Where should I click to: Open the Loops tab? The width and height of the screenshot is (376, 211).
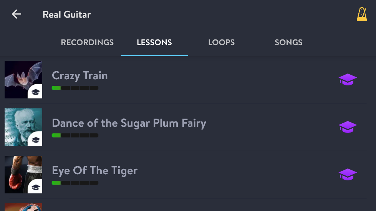(x=222, y=42)
